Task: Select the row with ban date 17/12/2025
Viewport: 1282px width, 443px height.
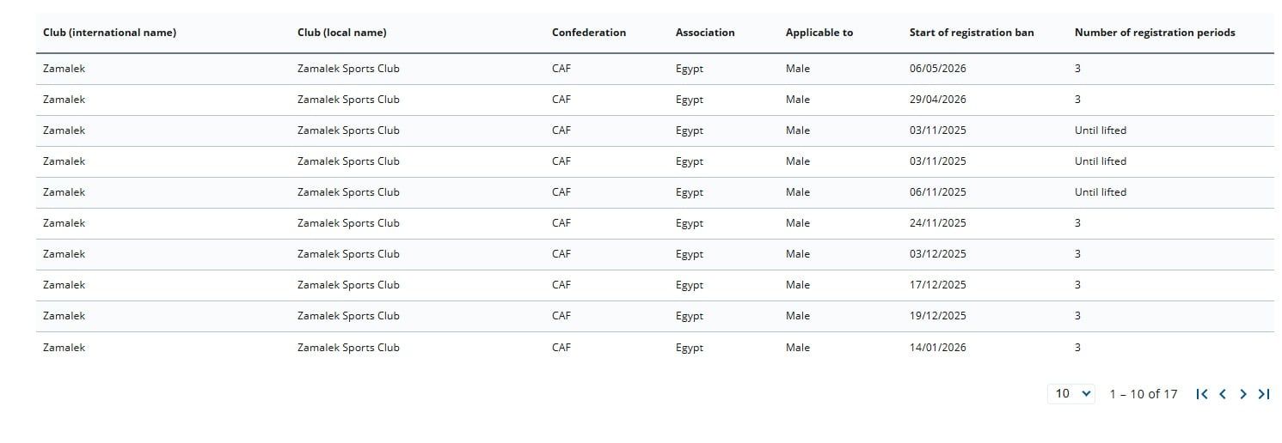Action: [x=655, y=285]
